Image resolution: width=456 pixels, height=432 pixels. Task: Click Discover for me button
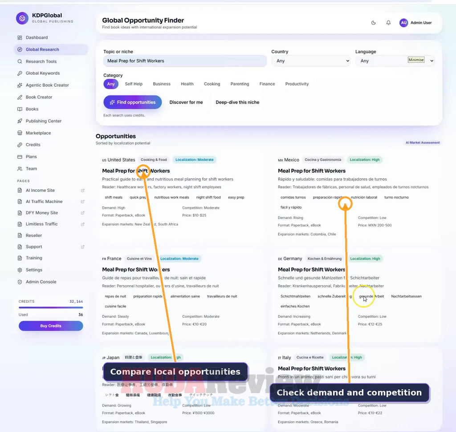[x=186, y=102]
